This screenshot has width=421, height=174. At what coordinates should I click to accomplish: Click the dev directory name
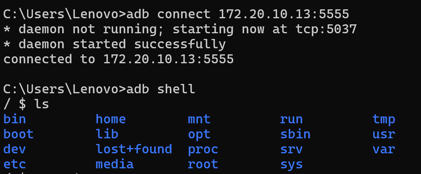[x=15, y=149]
